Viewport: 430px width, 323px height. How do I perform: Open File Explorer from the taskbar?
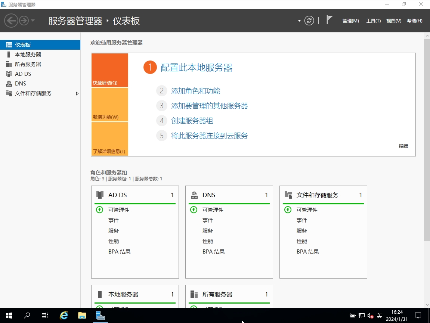(x=82, y=316)
